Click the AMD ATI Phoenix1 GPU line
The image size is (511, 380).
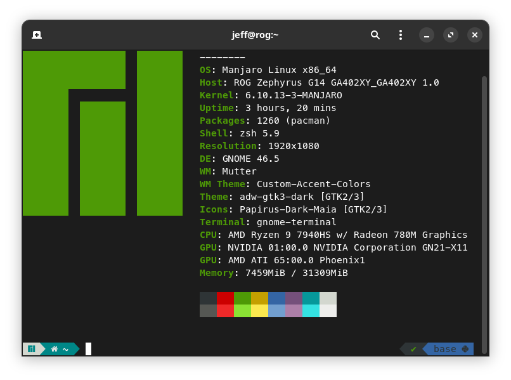[282, 260]
